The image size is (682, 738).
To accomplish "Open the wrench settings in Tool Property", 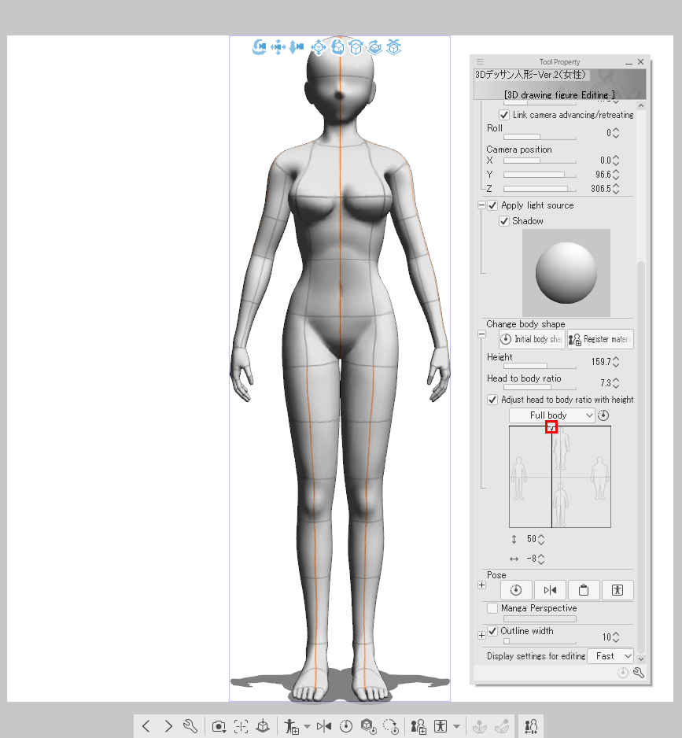I will (x=639, y=673).
